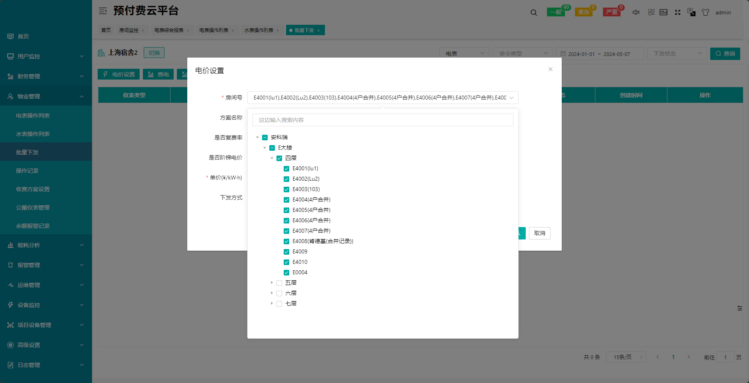Mute alarm sound via speaker icon
This screenshot has height=383, width=749.
[x=636, y=12]
